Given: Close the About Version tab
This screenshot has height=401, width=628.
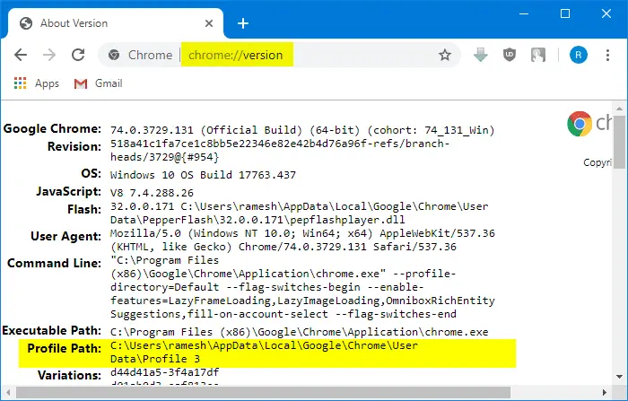Looking at the screenshot, I should [209, 23].
